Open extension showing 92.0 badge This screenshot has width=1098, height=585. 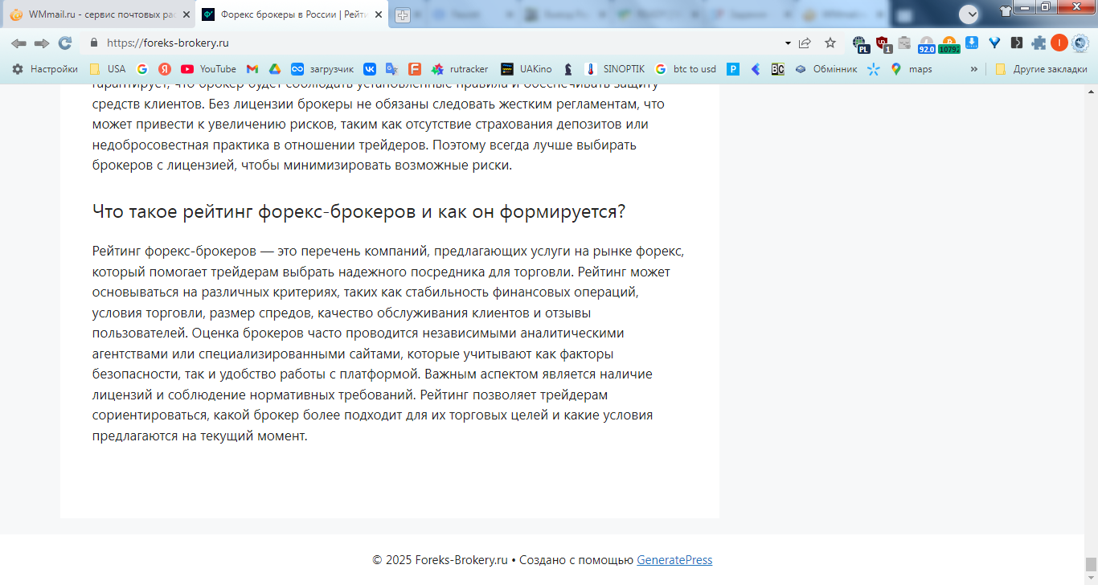tap(927, 44)
